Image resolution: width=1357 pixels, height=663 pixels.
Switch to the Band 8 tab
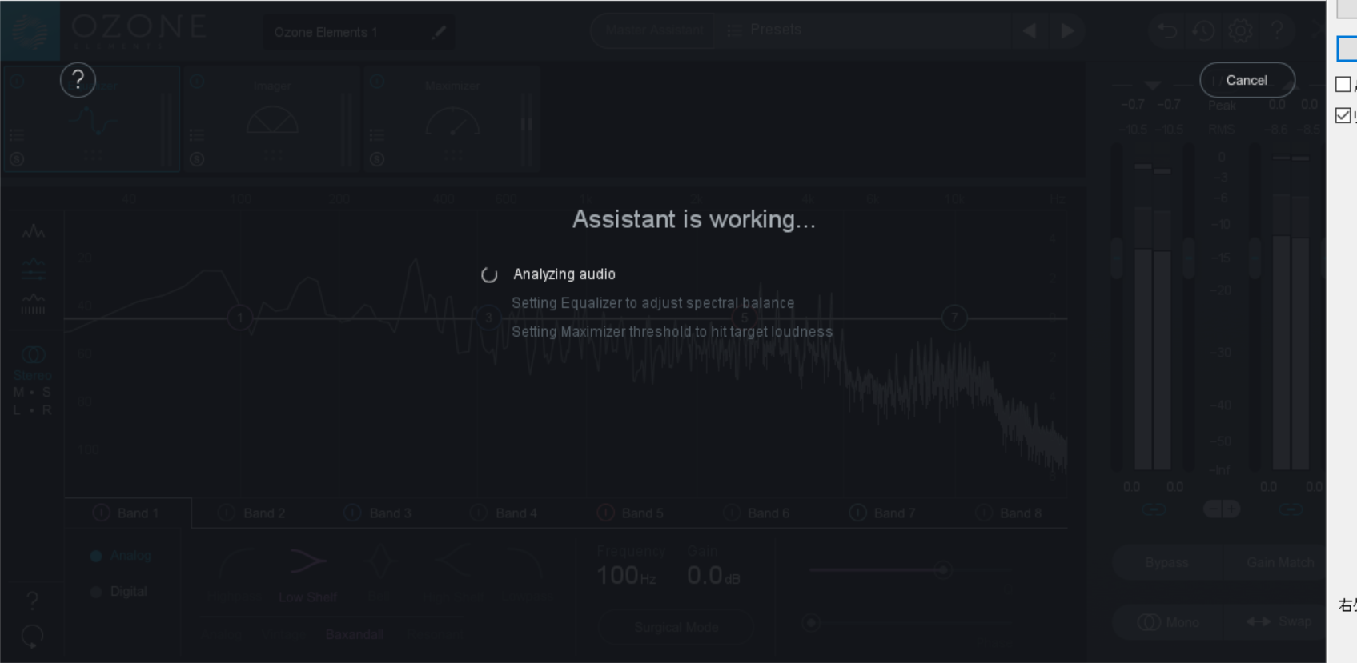(1010, 513)
